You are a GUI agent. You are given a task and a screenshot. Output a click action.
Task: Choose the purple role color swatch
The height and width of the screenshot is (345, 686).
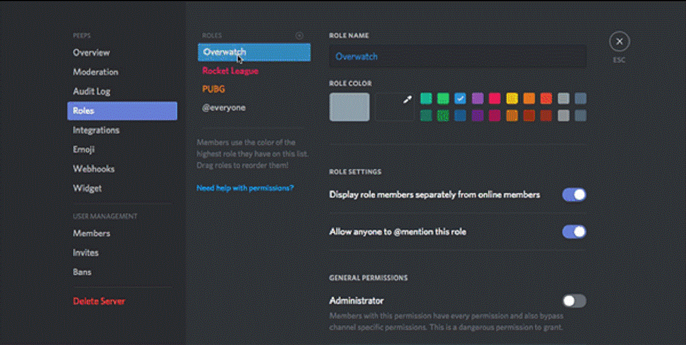coord(477,98)
